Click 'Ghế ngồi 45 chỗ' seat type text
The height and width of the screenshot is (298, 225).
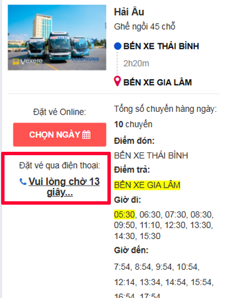pyautogui.click(x=145, y=26)
